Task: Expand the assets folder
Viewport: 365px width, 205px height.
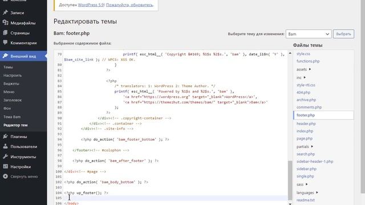Action: coord(303,69)
